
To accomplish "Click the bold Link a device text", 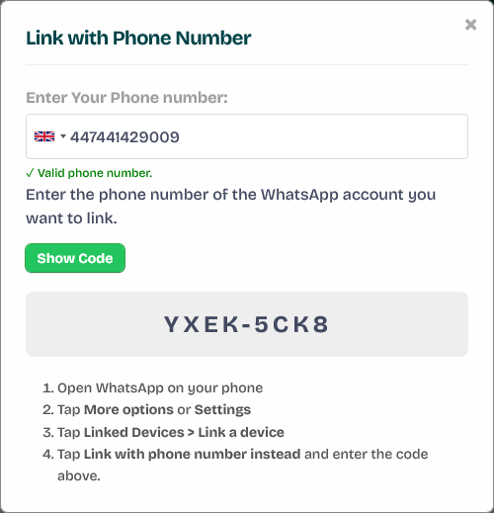I will (241, 432).
